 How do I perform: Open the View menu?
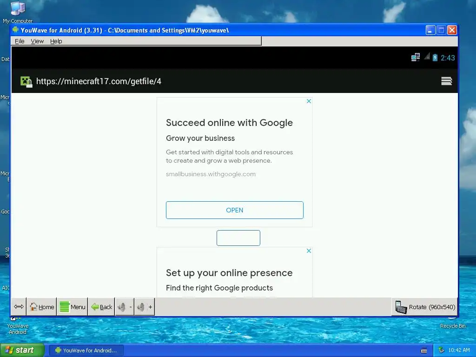tap(37, 41)
